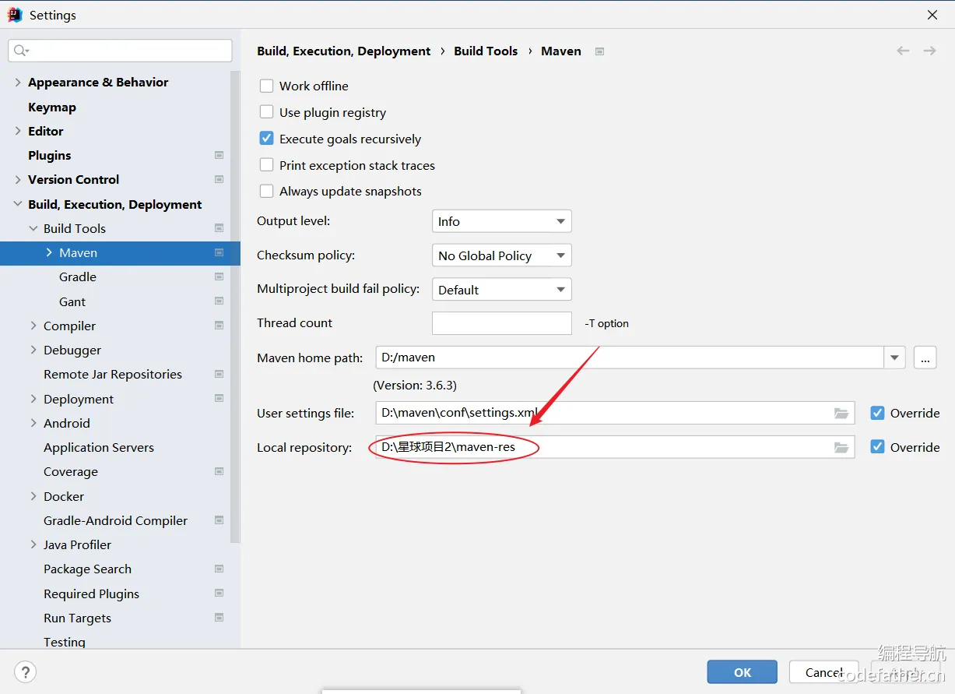Click the project-level icon beside Package Search

click(x=219, y=569)
